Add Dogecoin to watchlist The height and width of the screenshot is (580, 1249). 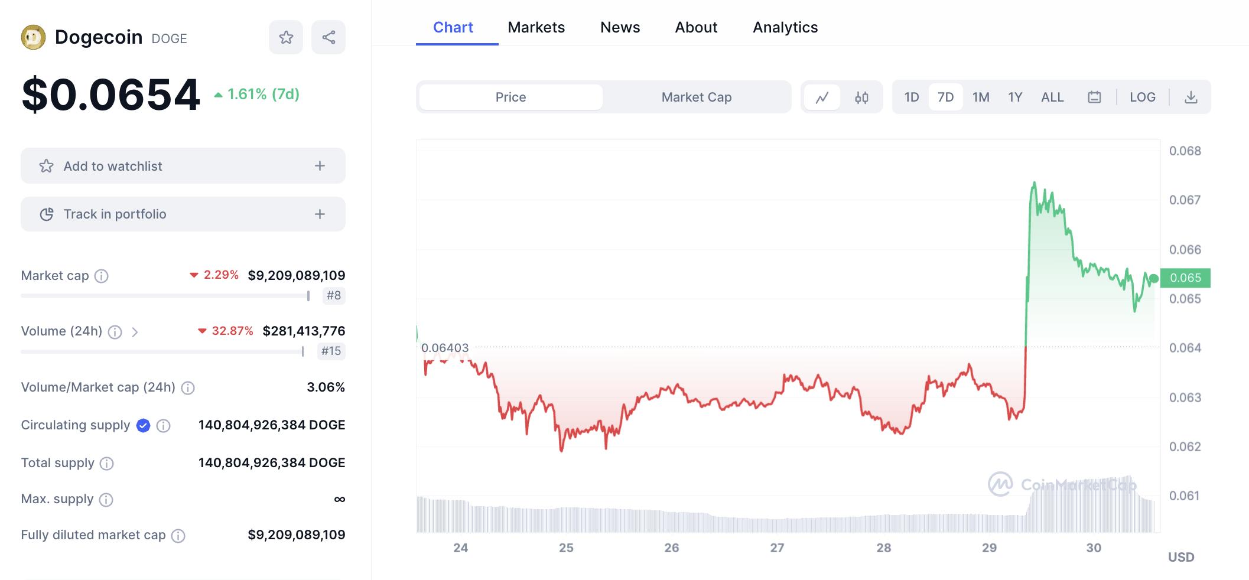coord(183,166)
